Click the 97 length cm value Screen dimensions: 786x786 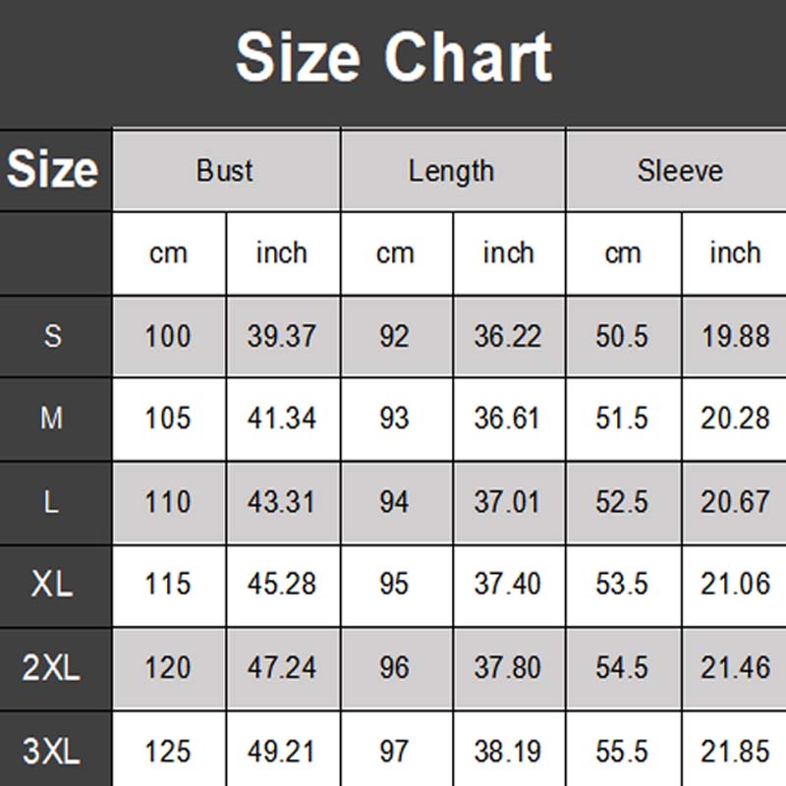click(394, 752)
